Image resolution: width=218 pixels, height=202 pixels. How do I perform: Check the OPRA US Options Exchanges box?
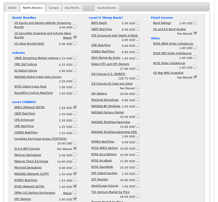(x=75, y=192)
